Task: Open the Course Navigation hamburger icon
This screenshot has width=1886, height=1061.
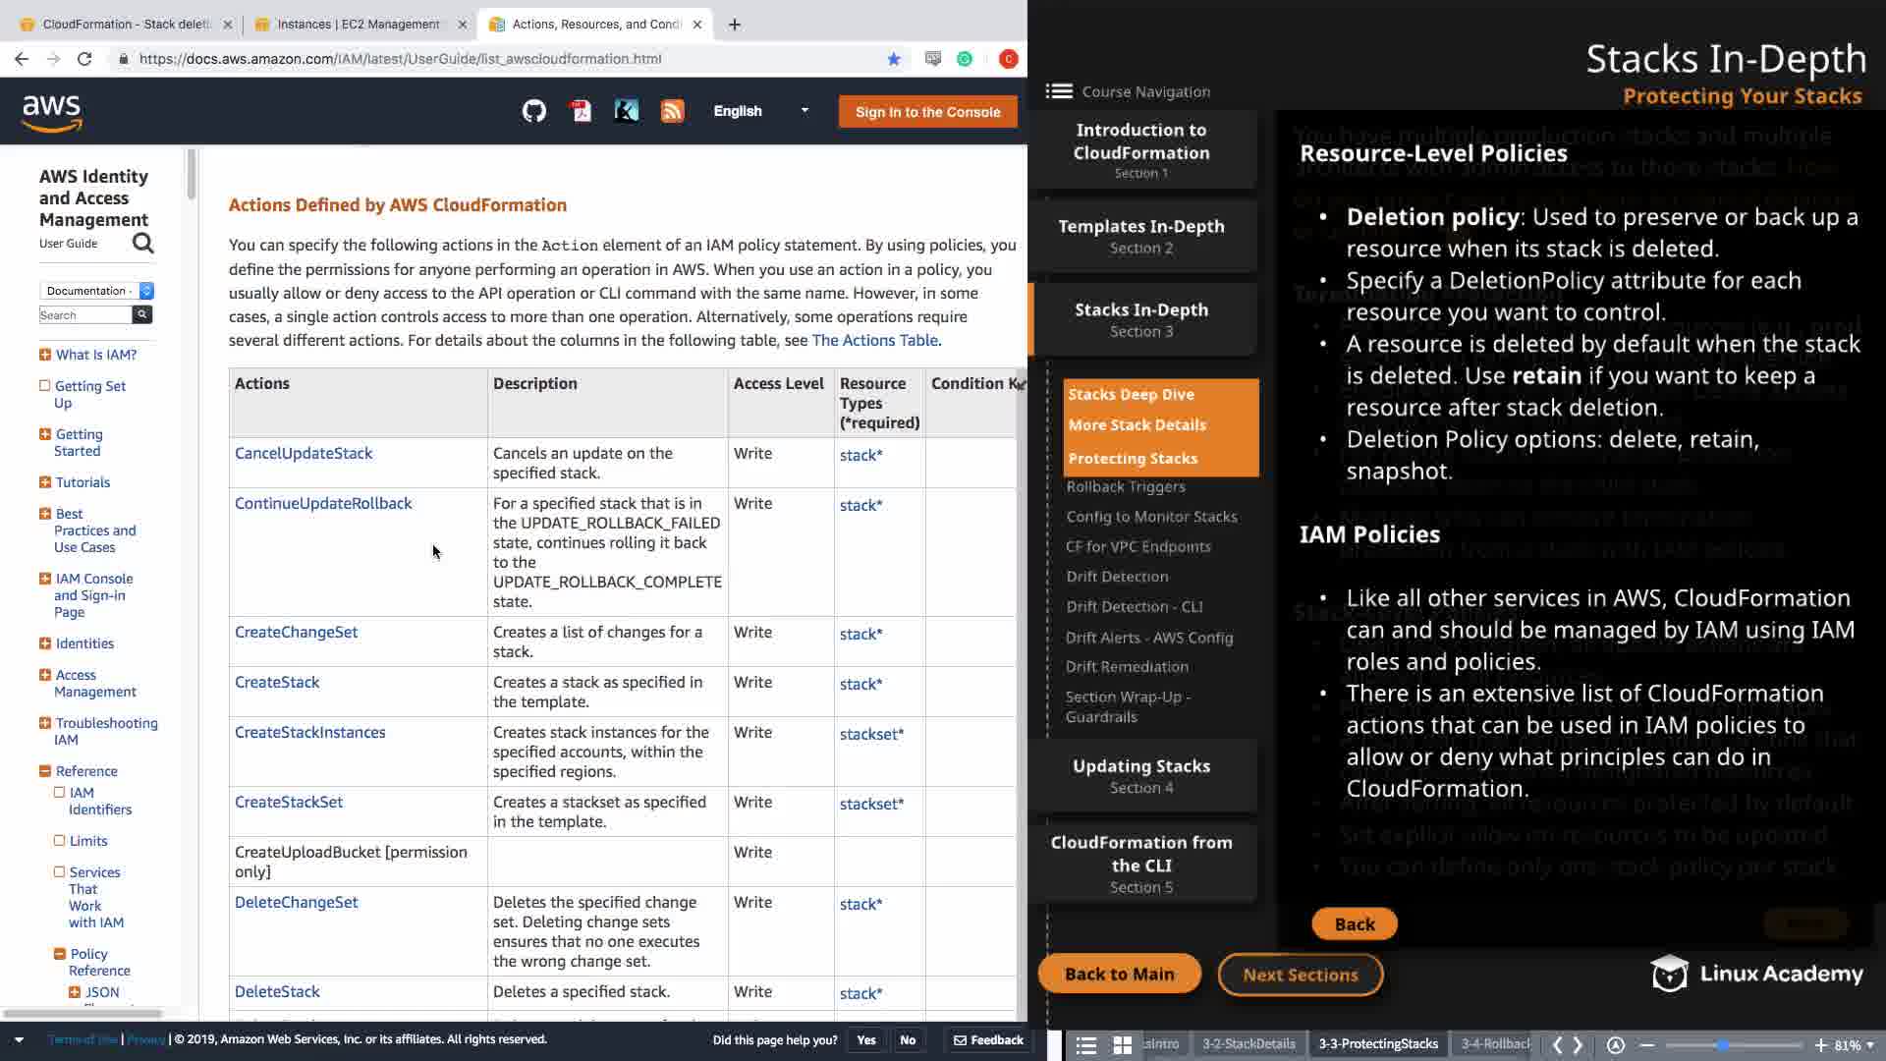Action: pyautogui.click(x=1059, y=91)
